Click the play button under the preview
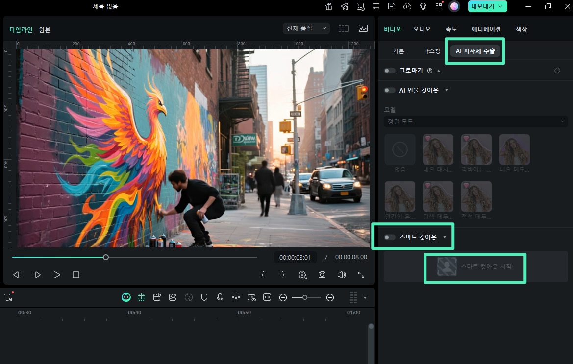Screen dimensions: 573x364 click(x=57, y=275)
